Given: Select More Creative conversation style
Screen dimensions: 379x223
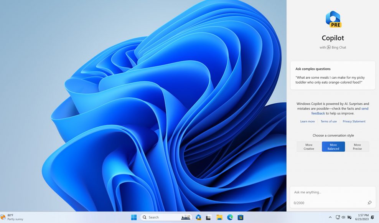Looking at the screenshot, I should coord(309,147).
